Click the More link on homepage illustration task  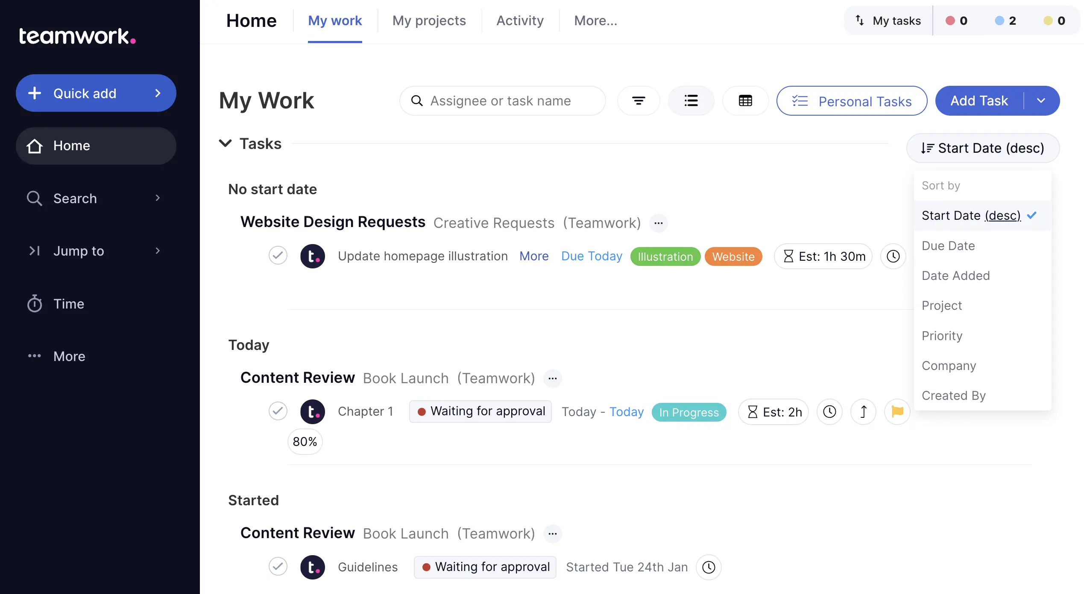pos(534,256)
